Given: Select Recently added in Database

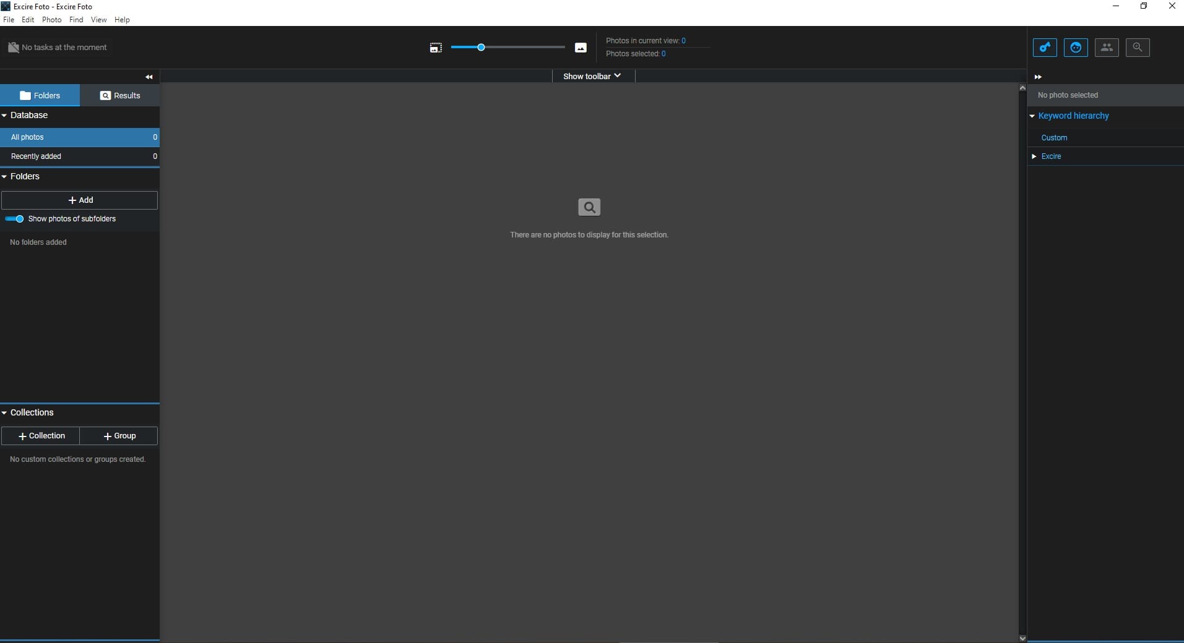Looking at the screenshot, I should point(80,156).
